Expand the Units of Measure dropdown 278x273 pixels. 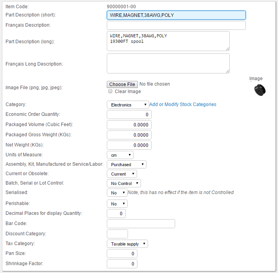pyautogui.click(x=120, y=155)
